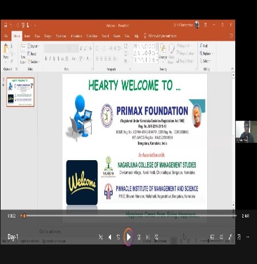Click the Cut icon in Clipboard group

click(11, 46)
